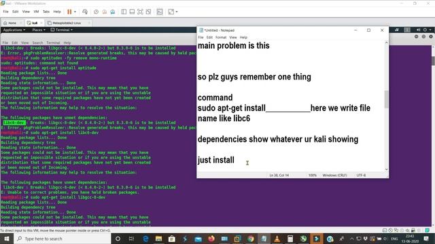Open the Notepad Edit menu
Image resolution: width=435 pixels, height=244 pixels.
pos(209,37)
